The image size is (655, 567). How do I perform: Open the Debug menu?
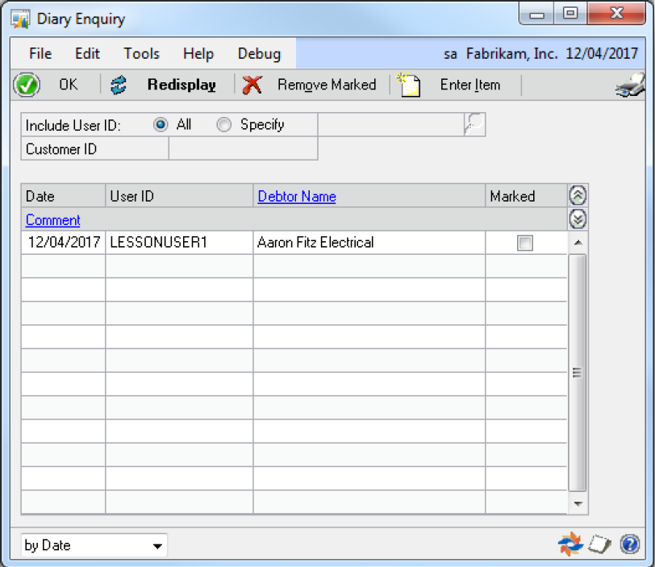259,54
